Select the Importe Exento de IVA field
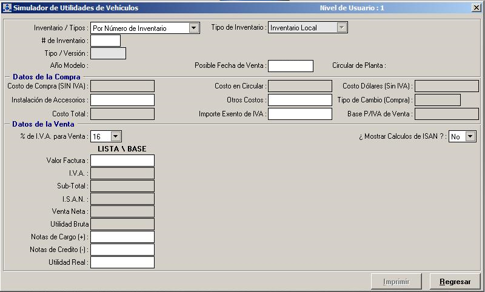This screenshot has width=485, height=292. pos(299,114)
